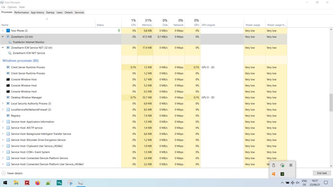Sort by the Network column header
Screen dimensions: 333x187
177,23
